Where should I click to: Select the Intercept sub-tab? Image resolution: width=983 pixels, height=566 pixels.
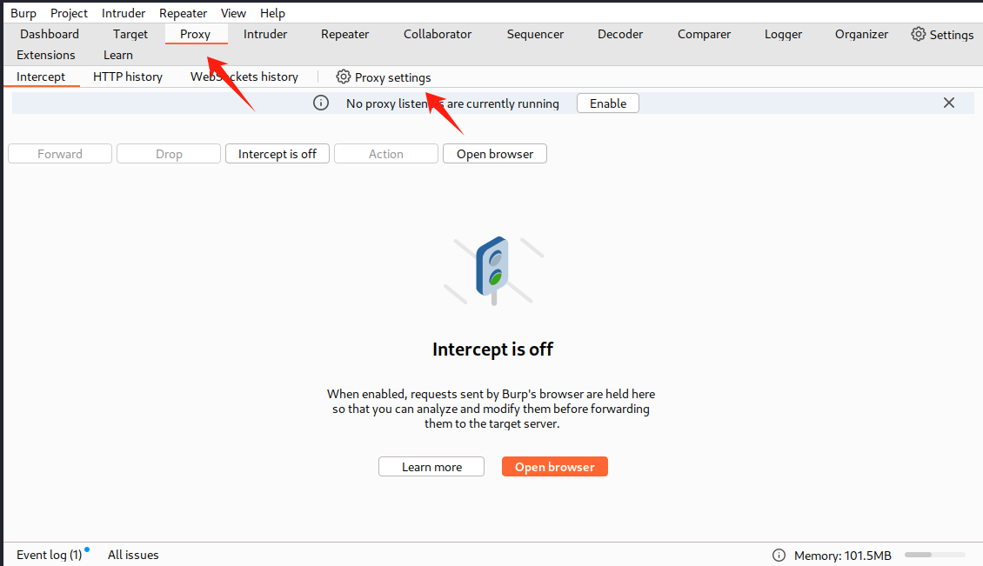click(x=41, y=77)
